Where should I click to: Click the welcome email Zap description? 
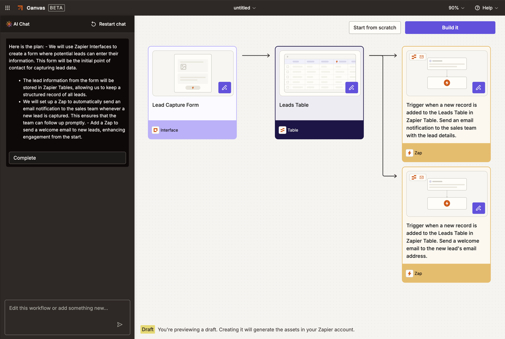coord(443,241)
